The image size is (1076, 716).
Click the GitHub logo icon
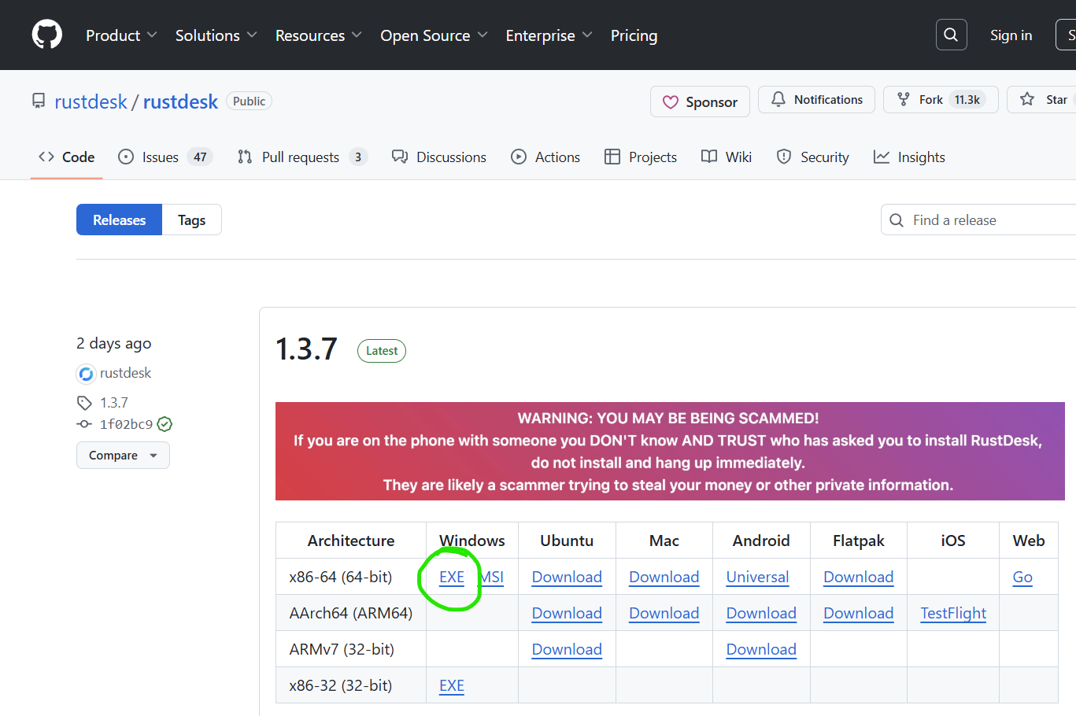47,35
